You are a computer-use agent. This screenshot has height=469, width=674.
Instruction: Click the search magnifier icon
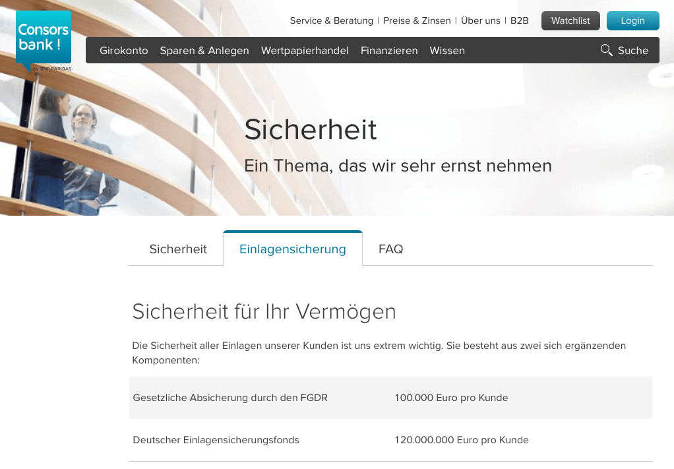click(x=607, y=50)
